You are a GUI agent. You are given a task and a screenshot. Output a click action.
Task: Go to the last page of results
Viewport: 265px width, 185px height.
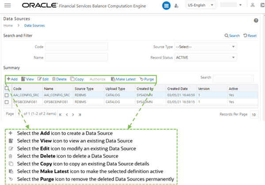(80, 115)
